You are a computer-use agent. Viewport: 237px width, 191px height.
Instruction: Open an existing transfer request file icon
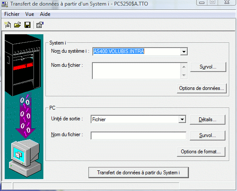coord(17,25)
